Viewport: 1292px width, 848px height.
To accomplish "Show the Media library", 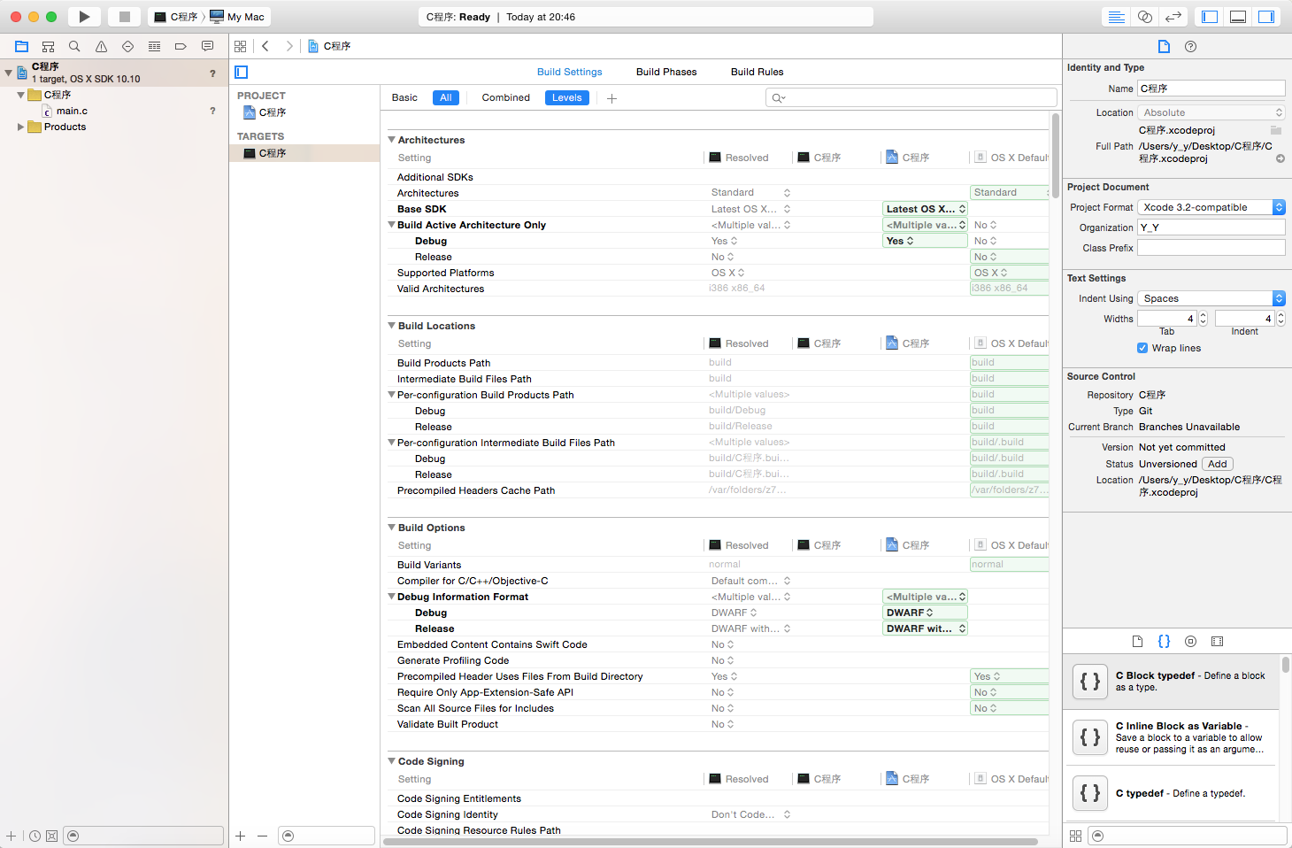I will coord(1217,641).
